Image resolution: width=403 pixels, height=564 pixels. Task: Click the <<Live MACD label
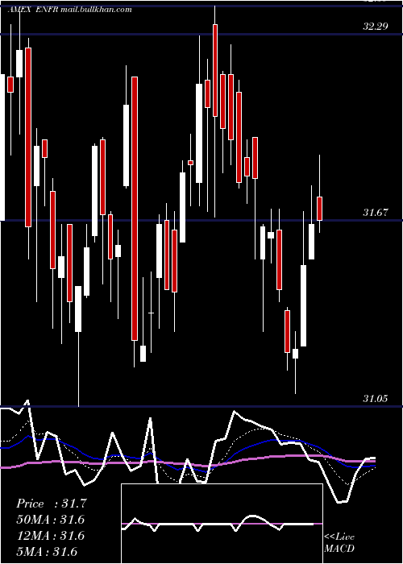pos(339,542)
